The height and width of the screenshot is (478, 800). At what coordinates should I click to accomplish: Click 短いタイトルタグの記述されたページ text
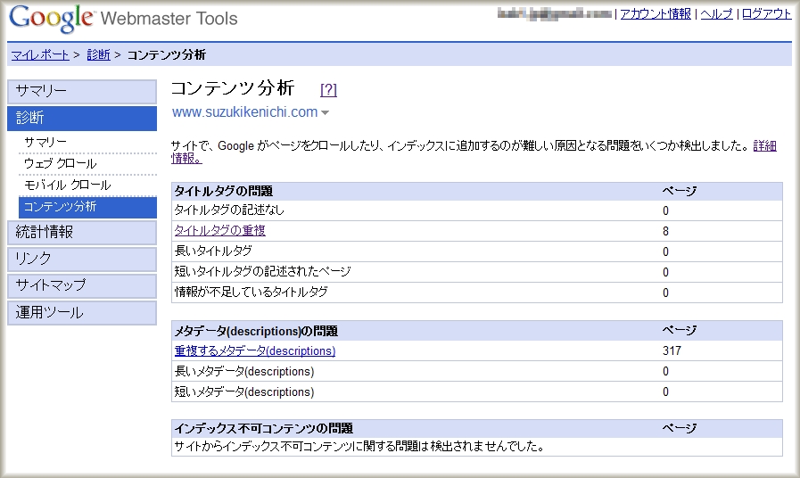coord(263,271)
